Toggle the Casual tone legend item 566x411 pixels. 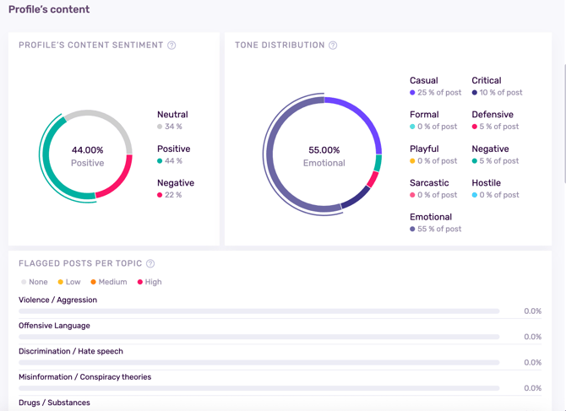pyautogui.click(x=424, y=81)
